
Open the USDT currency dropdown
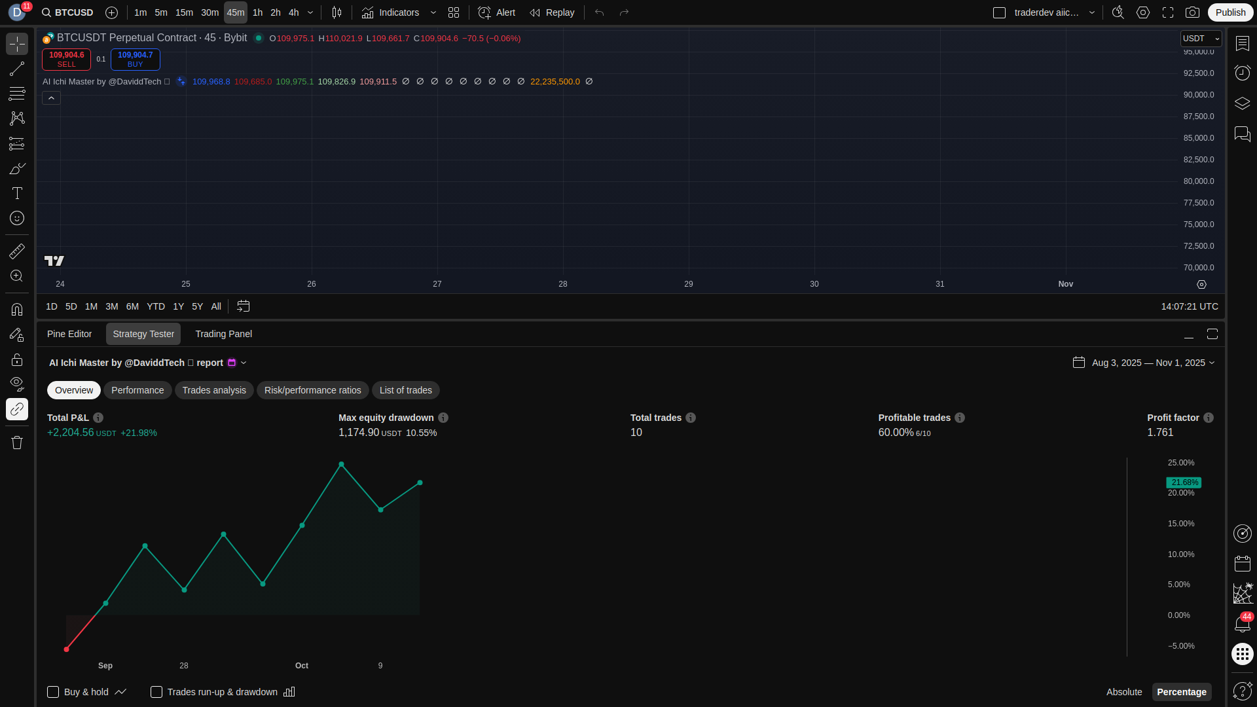pos(1201,39)
